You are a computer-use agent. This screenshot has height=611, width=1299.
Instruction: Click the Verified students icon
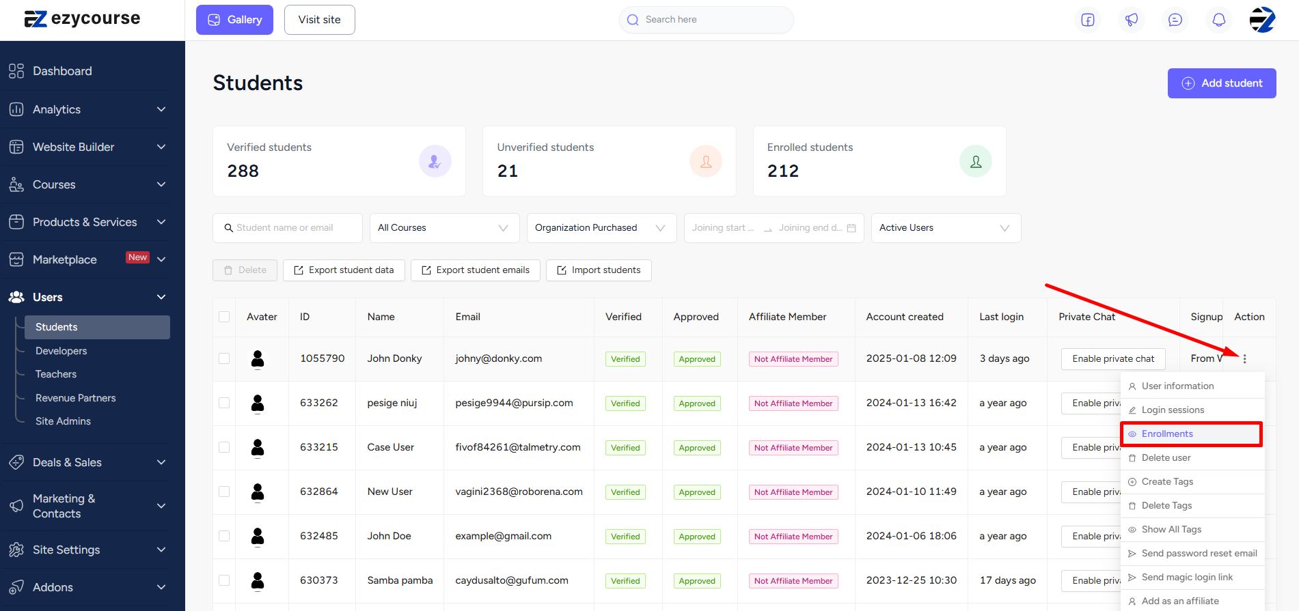click(435, 161)
